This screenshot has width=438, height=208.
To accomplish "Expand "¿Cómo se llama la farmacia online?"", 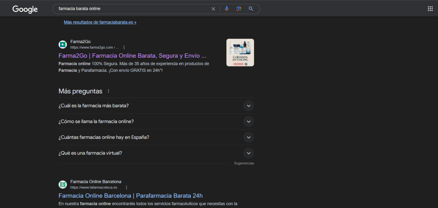I will pyautogui.click(x=249, y=121).
